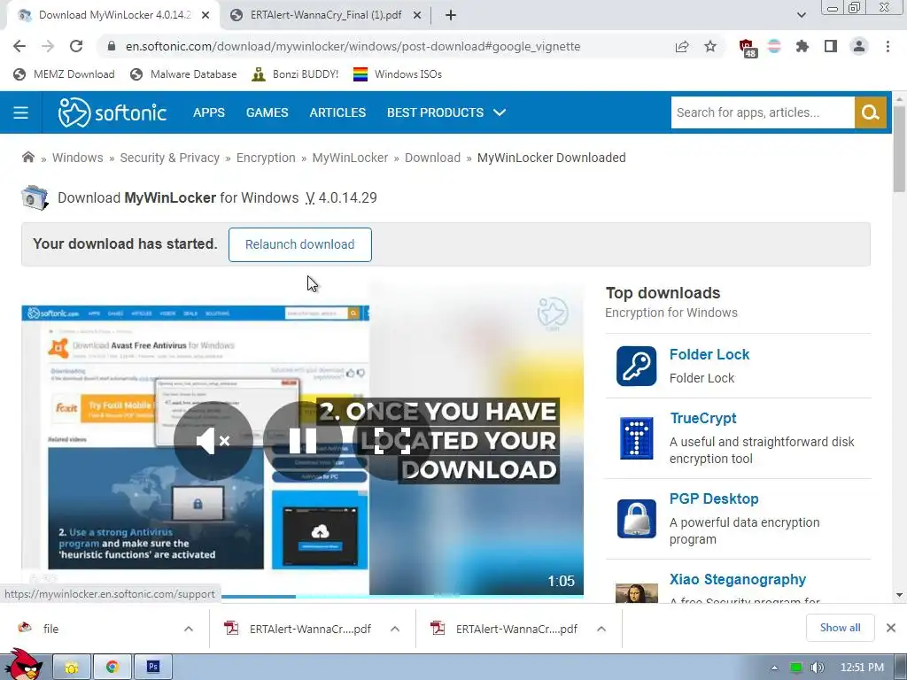Open the Extensions puzzle piece menu
Image resolution: width=907 pixels, height=680 pixels.
[x=802, y=46]
